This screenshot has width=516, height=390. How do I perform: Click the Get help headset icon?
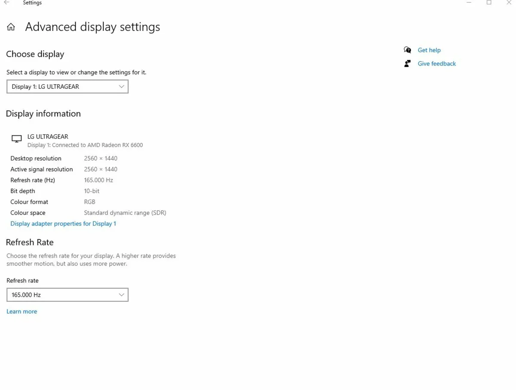point(407,50)
